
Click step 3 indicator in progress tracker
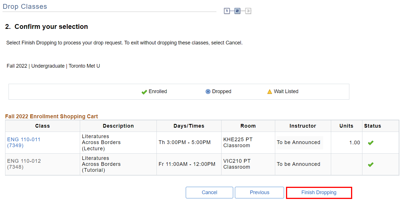[248, 11]
